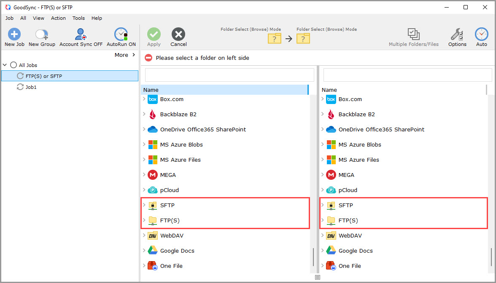This screenshot has height=283, width=496.
Task: Click the left pane vertical scrollbar thumb
Action: 313,256
